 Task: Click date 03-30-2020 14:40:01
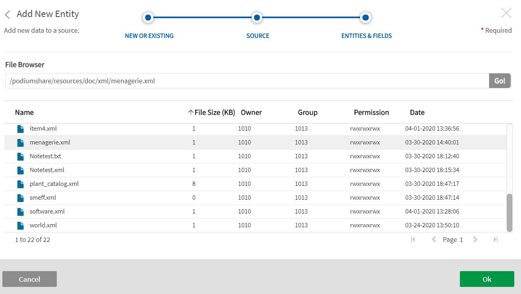point(432,142)
